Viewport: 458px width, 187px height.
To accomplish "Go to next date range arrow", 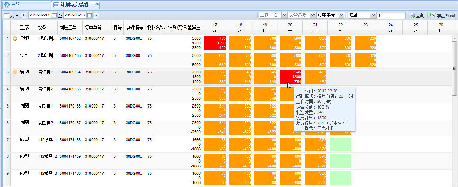I will (96, 15).
